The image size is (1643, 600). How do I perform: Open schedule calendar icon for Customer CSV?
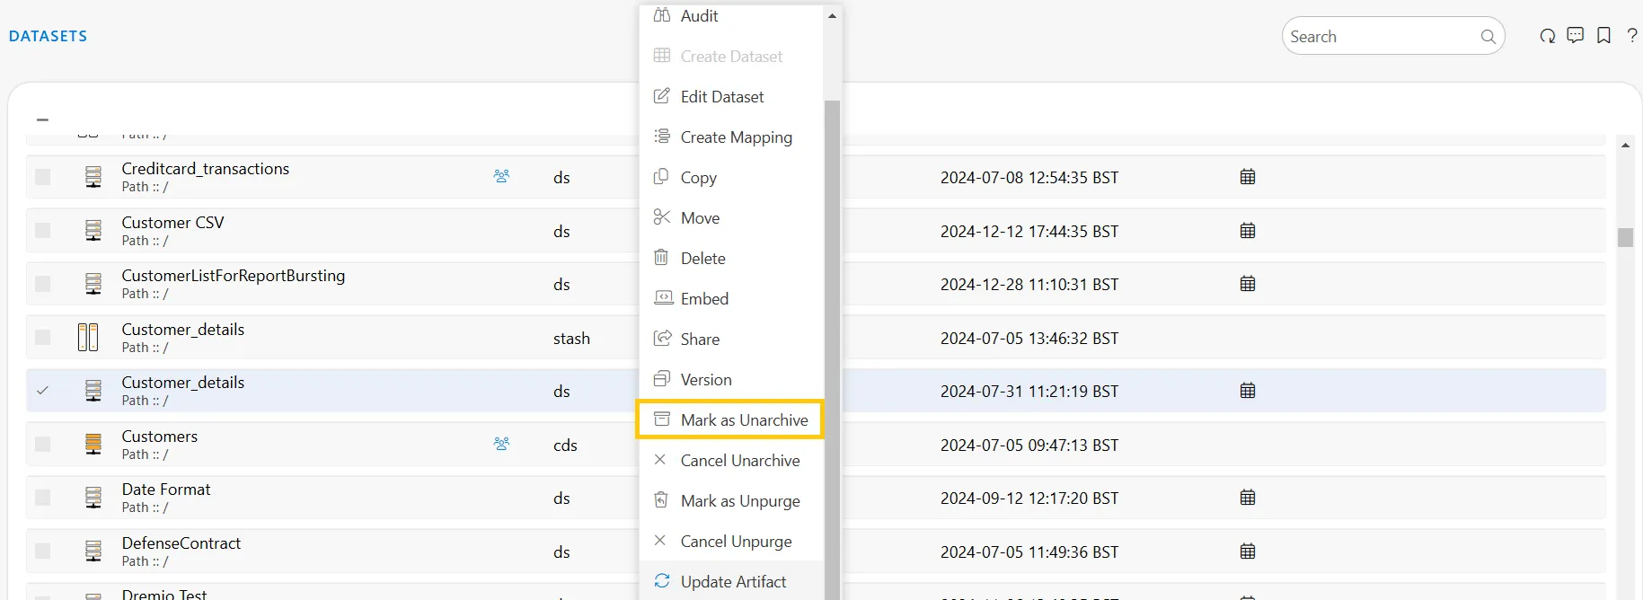(1248, 231)
